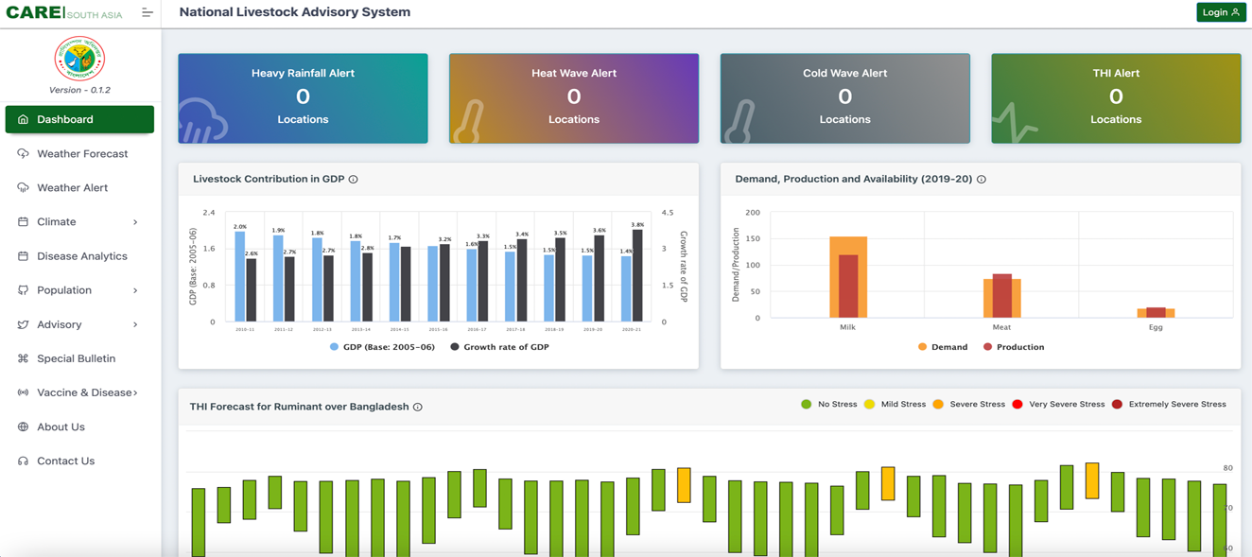The height and width of the screenshot is (557, 1252).
Task: Click the livestock department logo
Action: pos(79,59)
